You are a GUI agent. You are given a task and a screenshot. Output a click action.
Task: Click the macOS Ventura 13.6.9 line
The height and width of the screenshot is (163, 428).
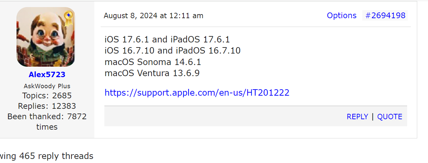[x=152, y=73]
